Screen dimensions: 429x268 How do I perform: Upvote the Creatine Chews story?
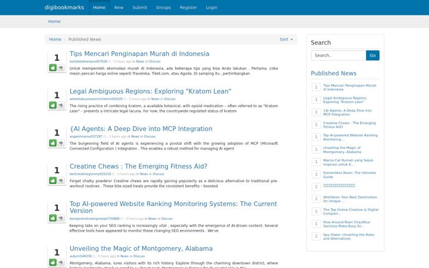tap(53, 180)
